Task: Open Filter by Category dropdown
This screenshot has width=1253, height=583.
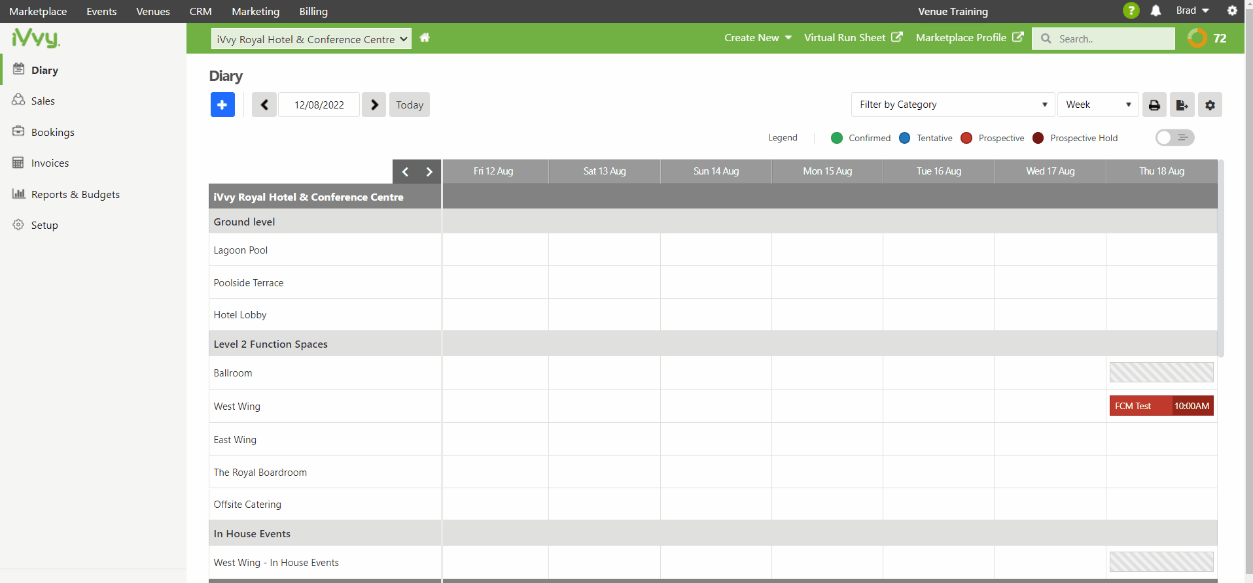Action: pyautogui.click(x=953, y=105)
